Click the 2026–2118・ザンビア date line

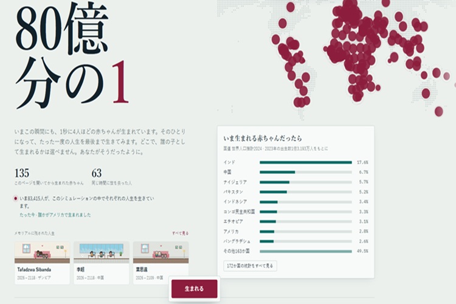pyautogui.click(x=34, y=278)
